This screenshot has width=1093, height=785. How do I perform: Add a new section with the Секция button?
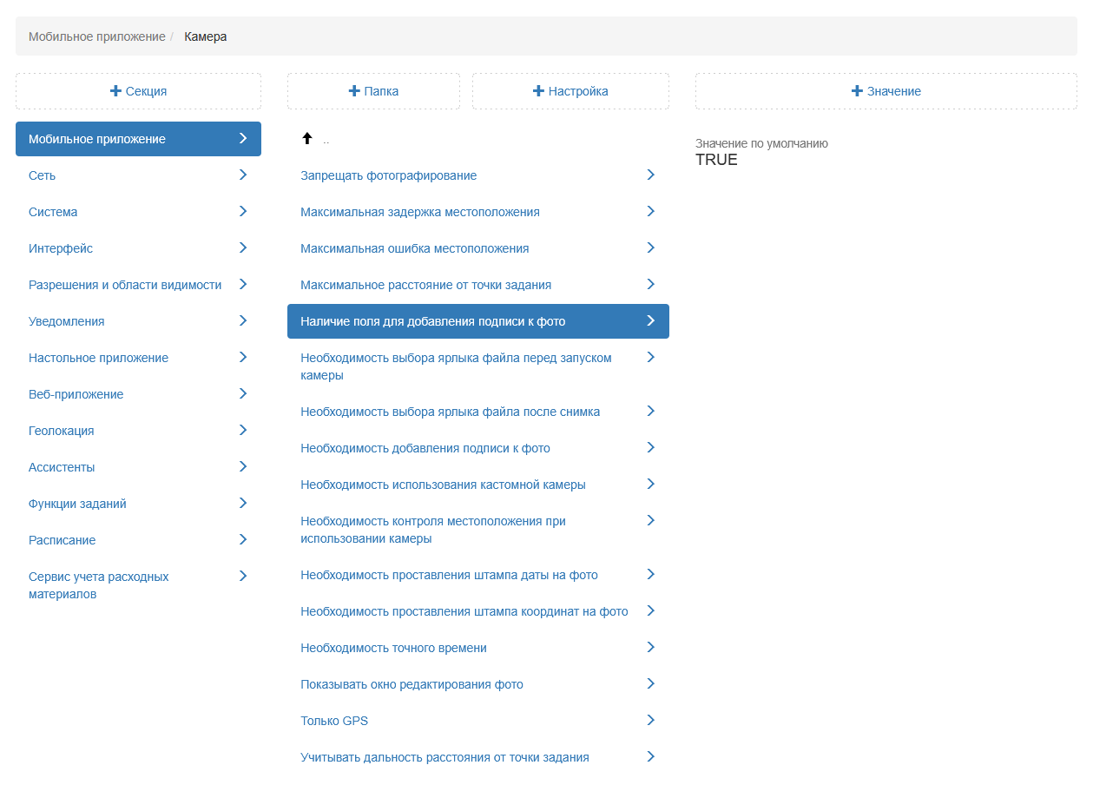pos(138,91)
